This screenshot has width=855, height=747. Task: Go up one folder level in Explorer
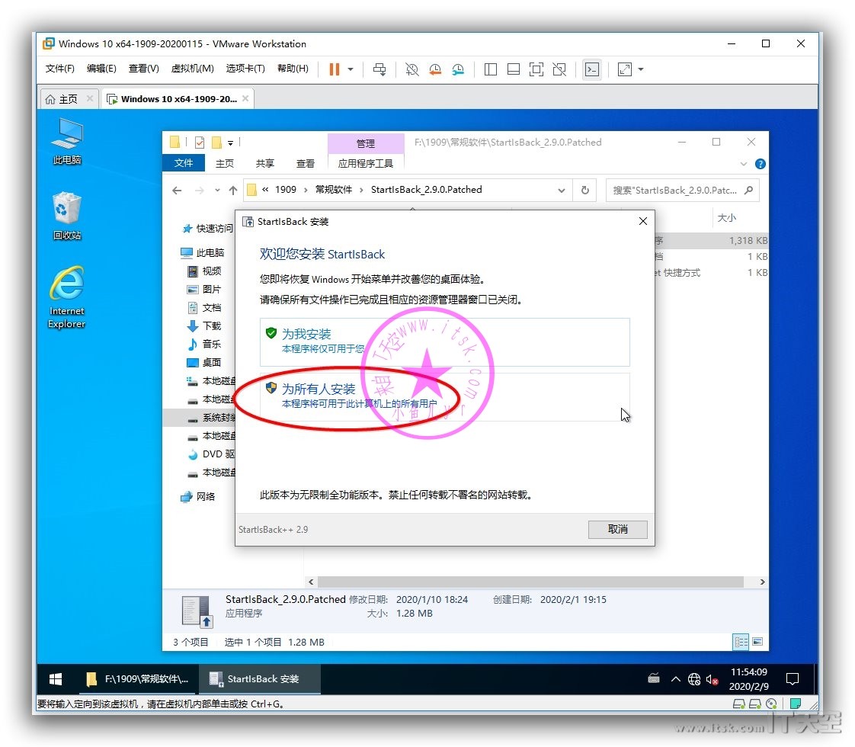coord(233,191)
